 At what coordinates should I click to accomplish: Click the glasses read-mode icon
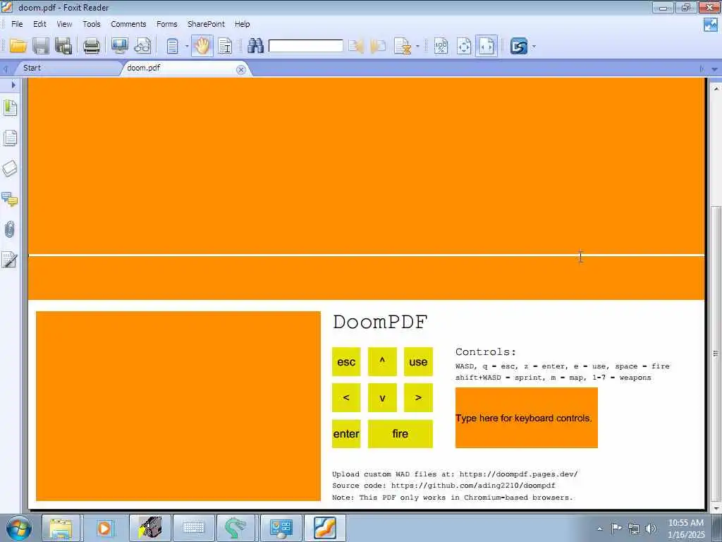(x=142, y=46)
